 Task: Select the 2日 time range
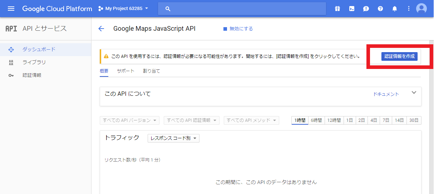click(x=362, y=120)
